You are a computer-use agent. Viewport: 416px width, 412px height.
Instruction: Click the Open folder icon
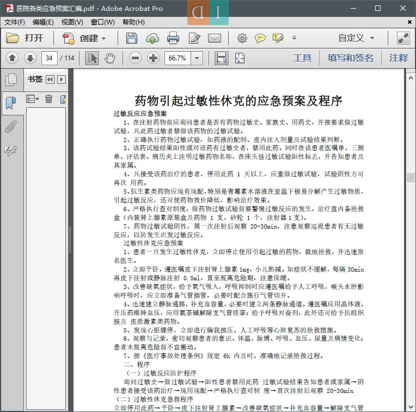coord(13,38)
